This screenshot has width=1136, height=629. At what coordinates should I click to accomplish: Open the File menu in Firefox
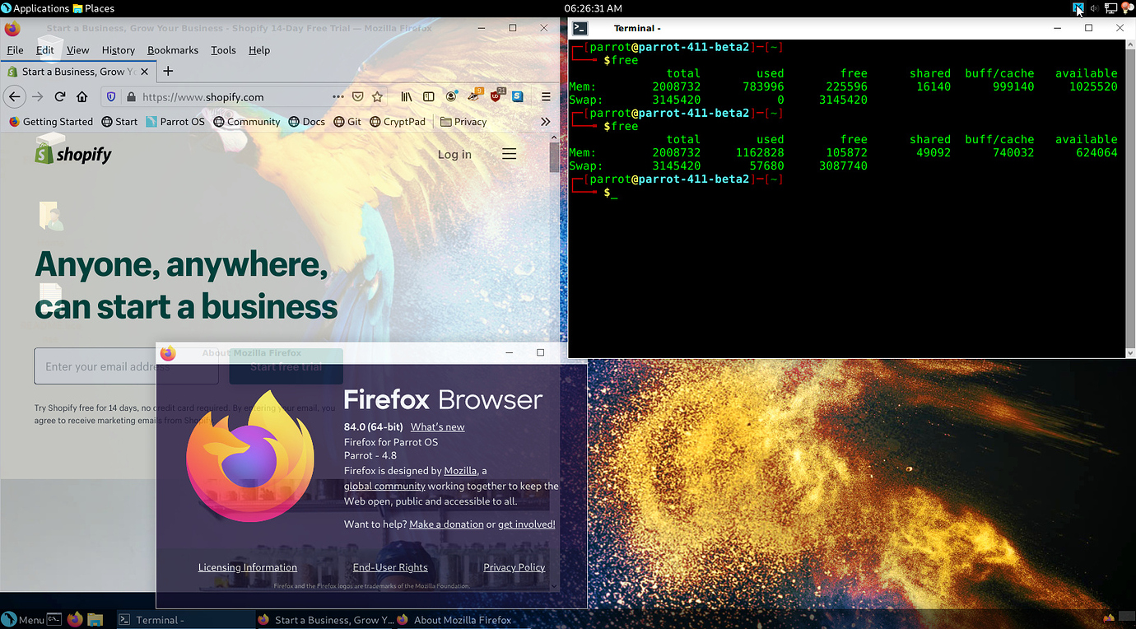point(15,50)
